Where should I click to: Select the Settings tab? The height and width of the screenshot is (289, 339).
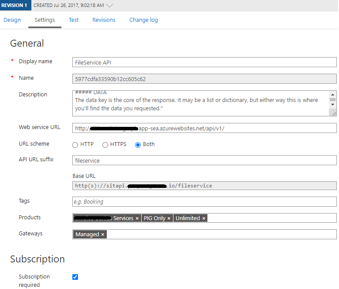(x=45, y=20)
